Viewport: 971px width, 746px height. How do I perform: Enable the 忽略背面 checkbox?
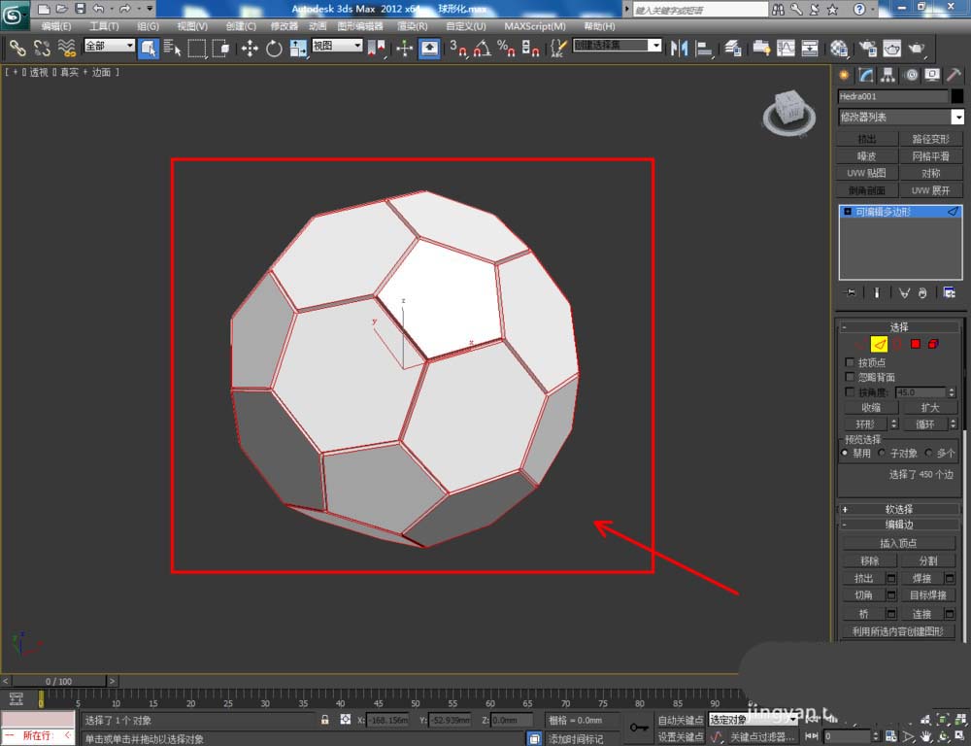point(851,377)
